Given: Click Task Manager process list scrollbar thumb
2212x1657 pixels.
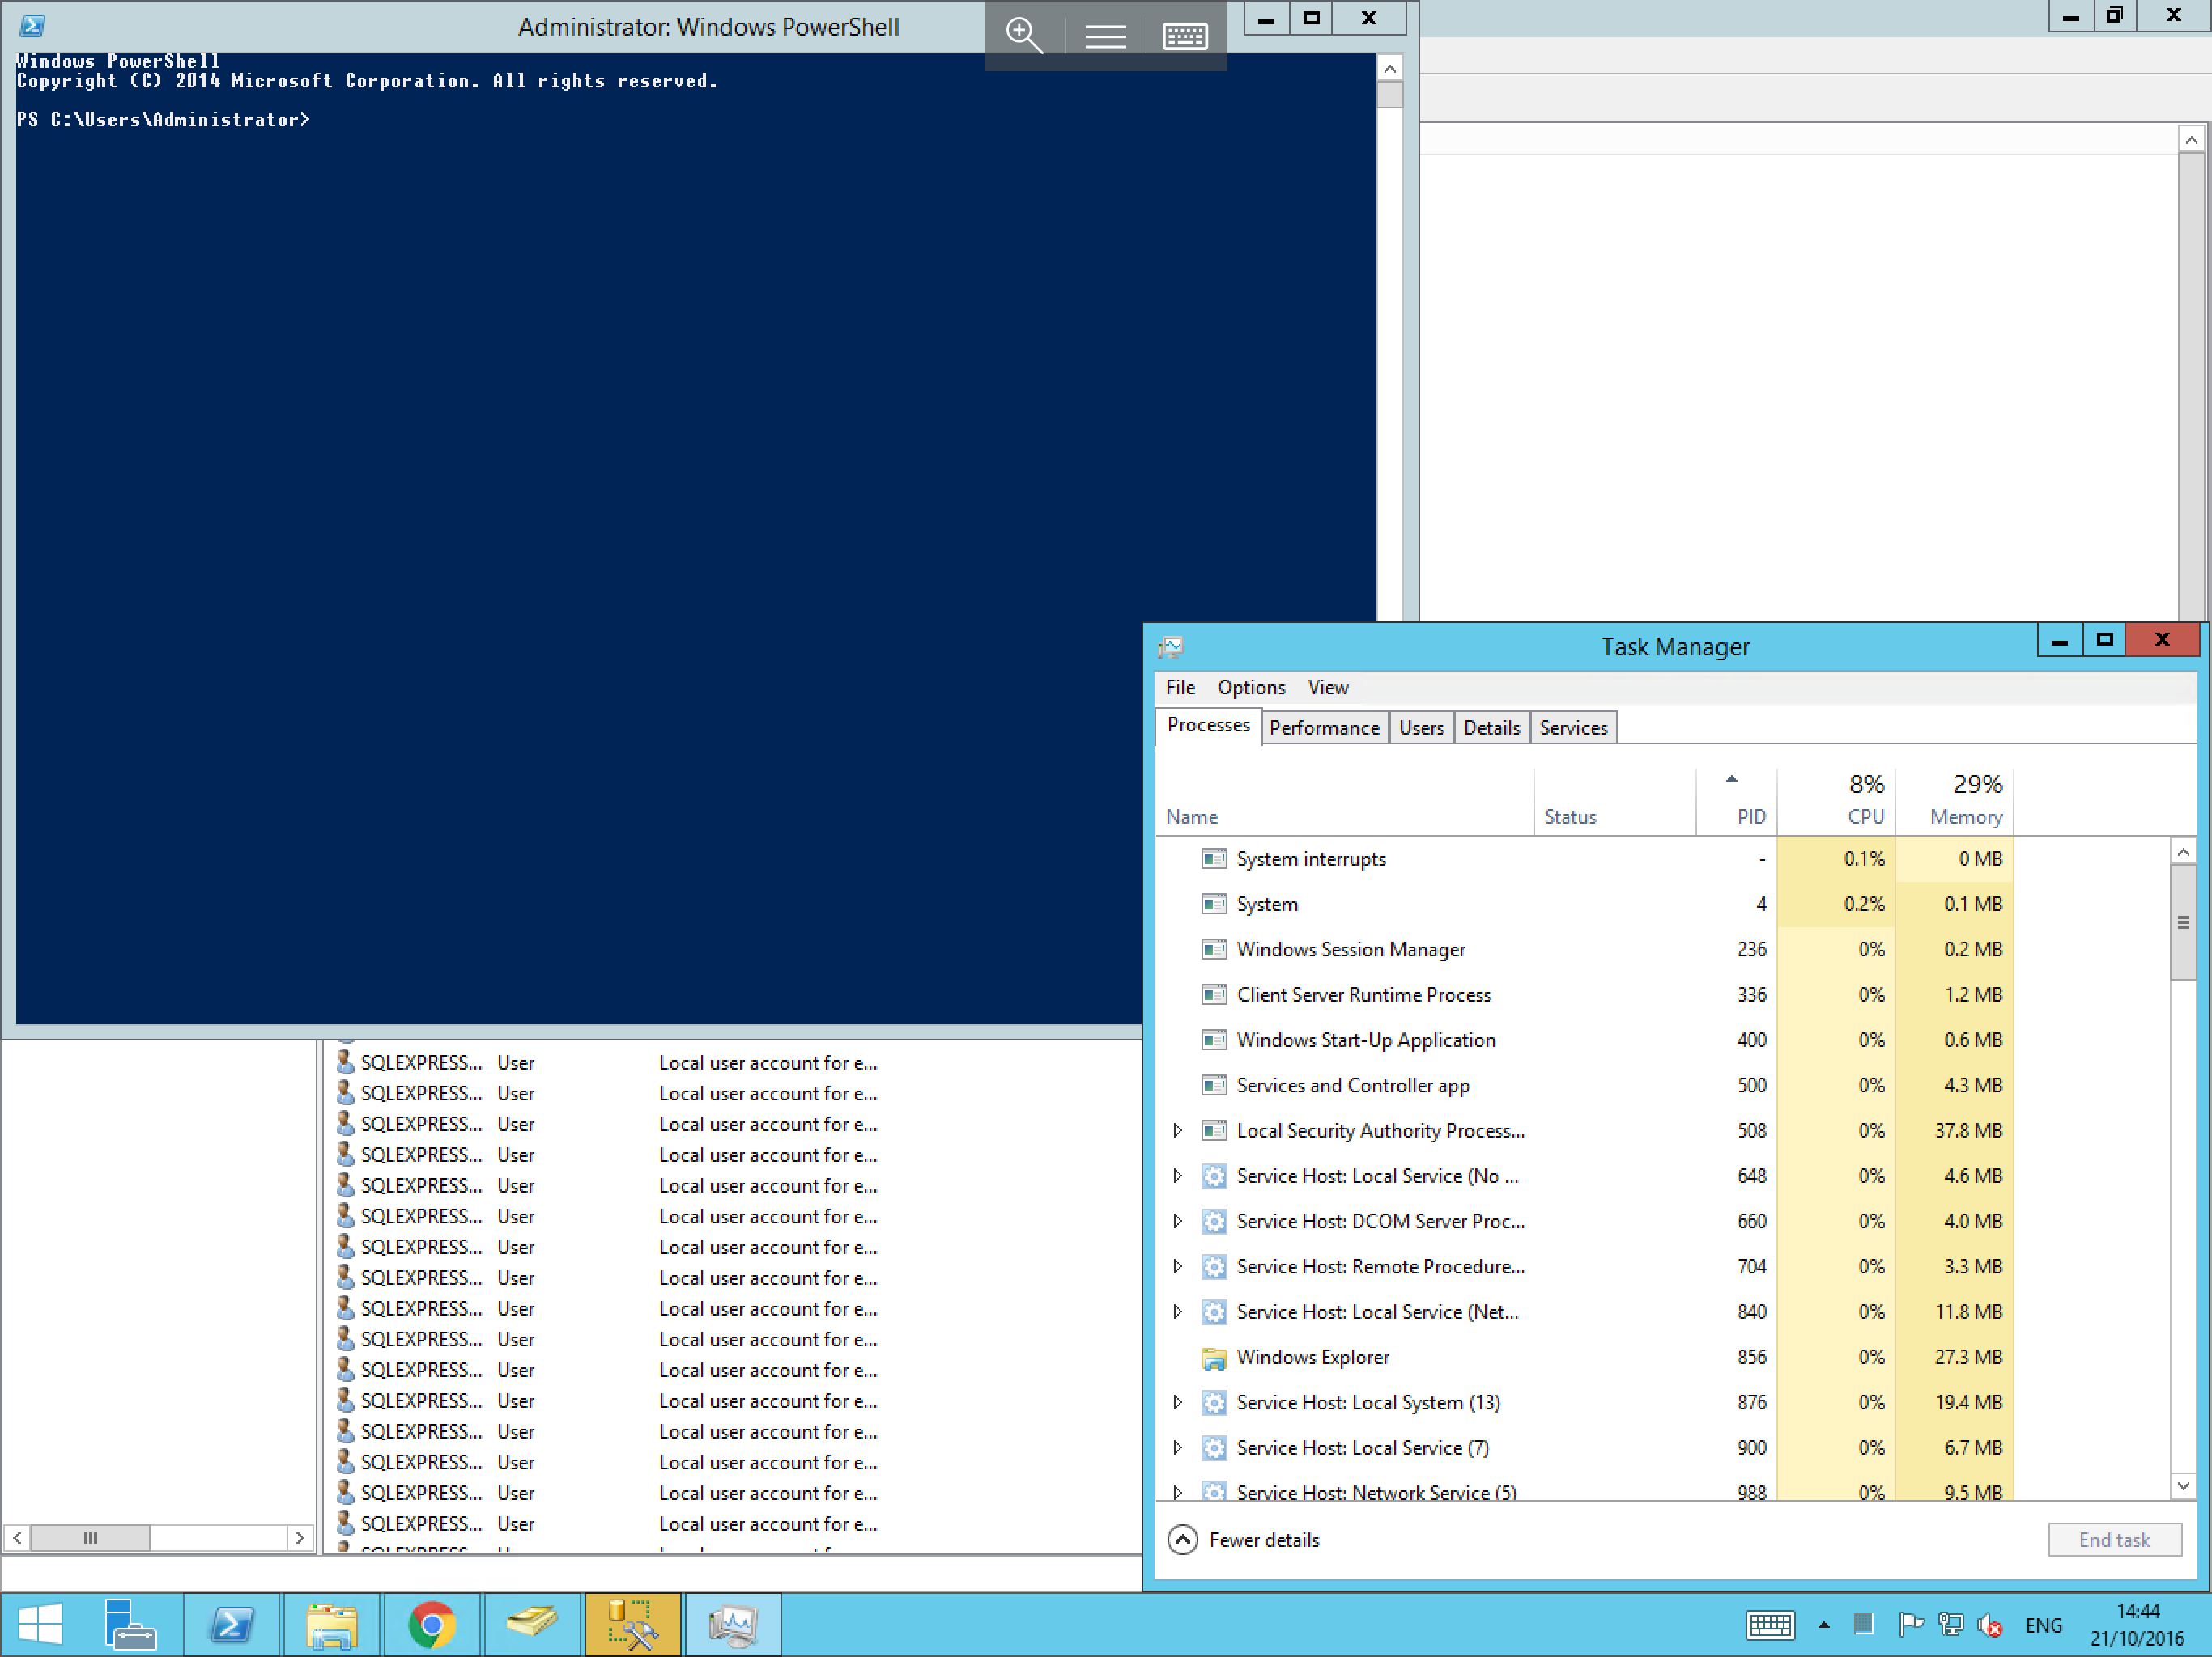Looking at the screenshot, I should 2183,922.
